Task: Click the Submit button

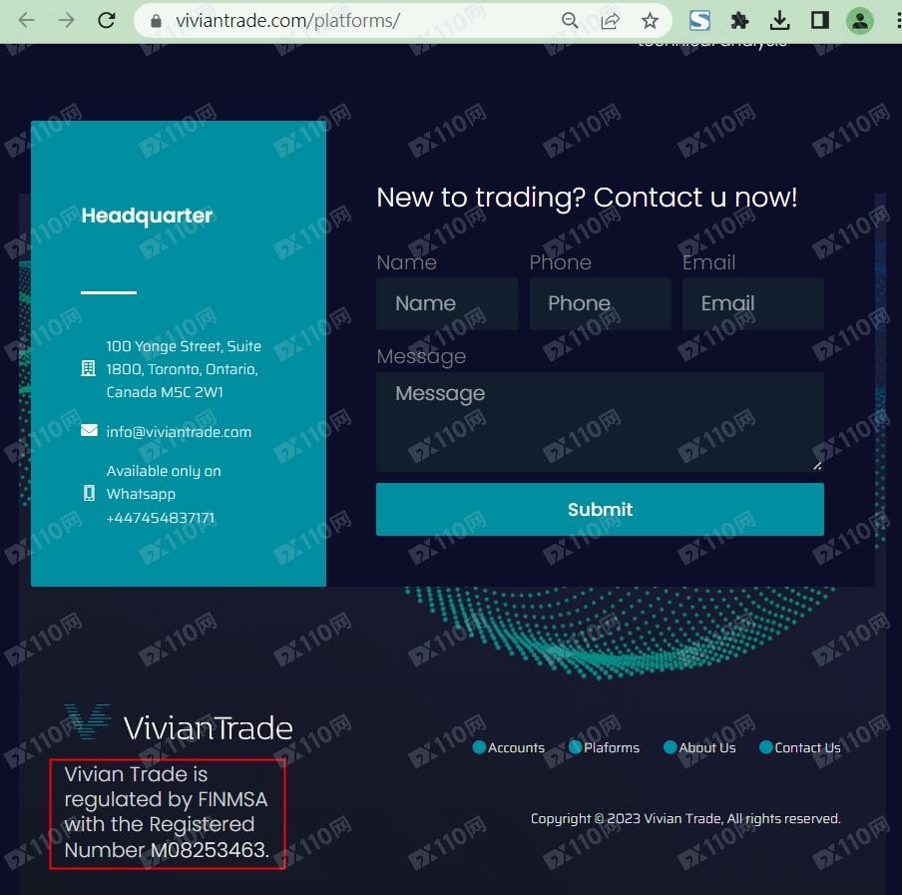Action: [600, 510]
